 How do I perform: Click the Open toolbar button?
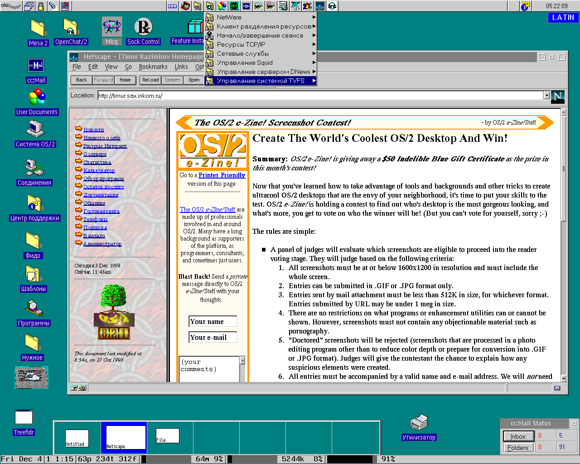tap(194, 80)
